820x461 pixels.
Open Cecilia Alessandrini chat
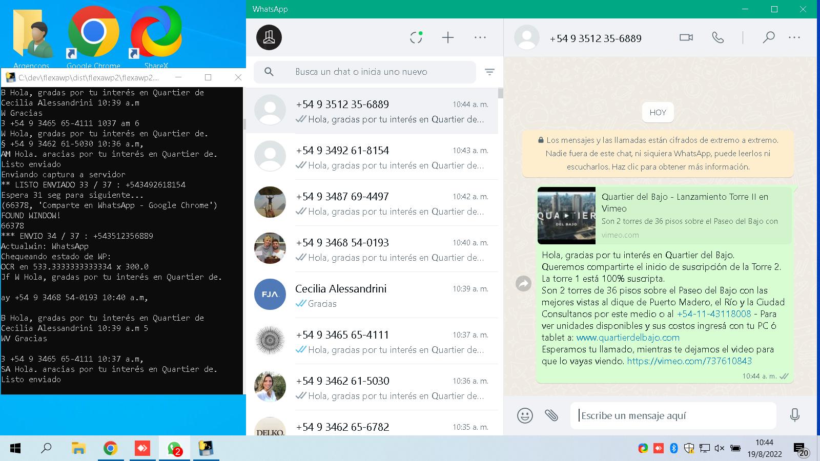tap(372, 295)
